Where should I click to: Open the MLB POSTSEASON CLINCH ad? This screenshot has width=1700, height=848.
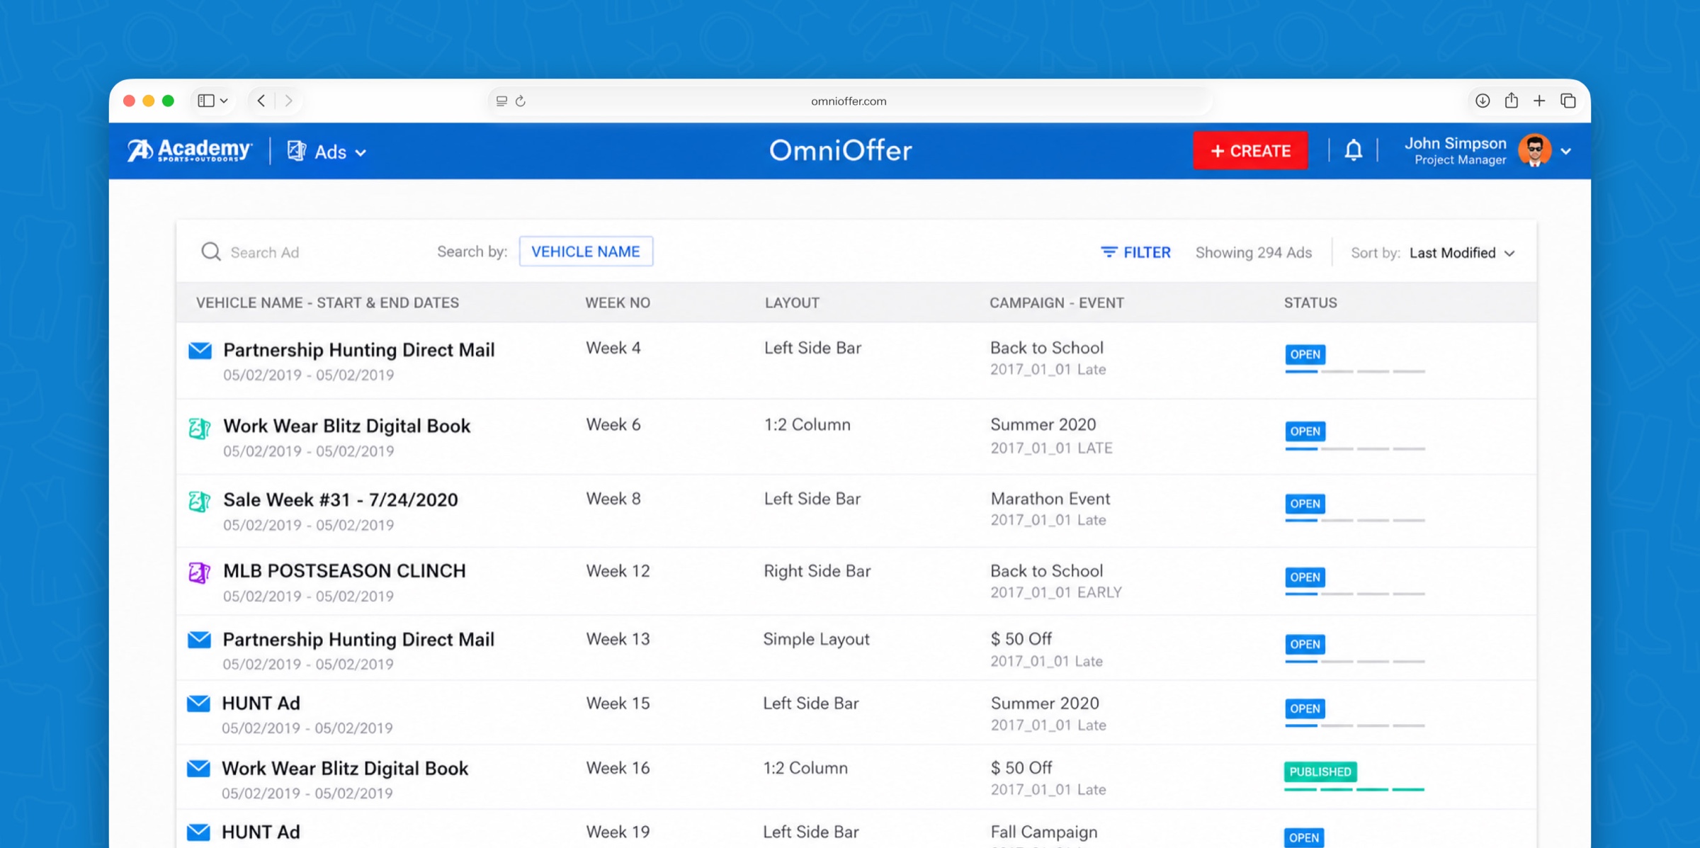click(344, 570)
